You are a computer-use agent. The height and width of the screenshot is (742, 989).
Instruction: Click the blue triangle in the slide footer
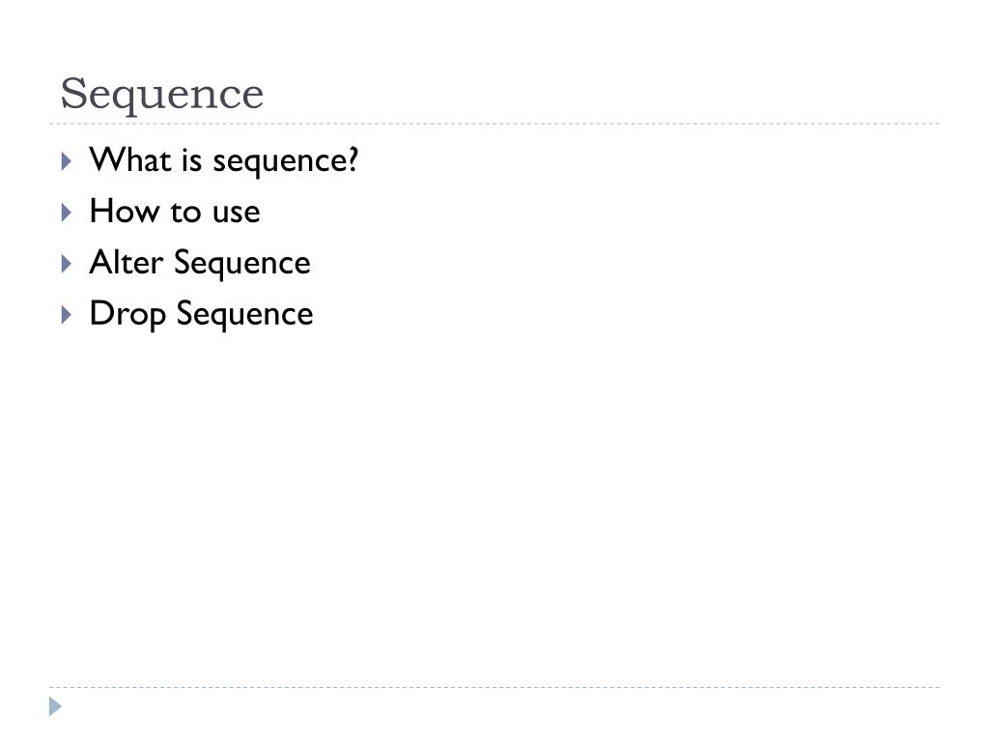point(55,706)
